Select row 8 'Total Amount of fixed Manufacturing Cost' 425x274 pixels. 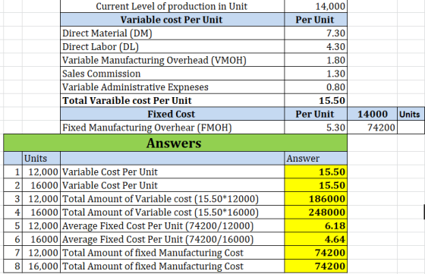coord(172,266)
